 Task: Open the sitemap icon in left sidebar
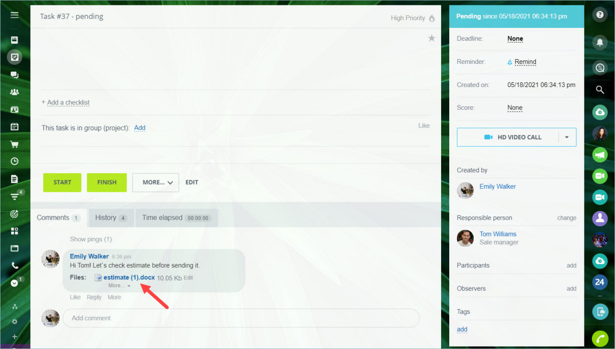coord(14,307)
